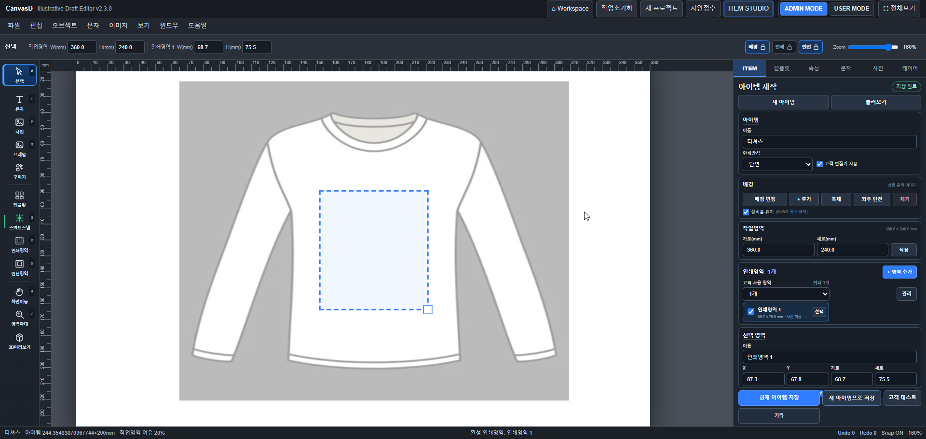The image size is (926, 439).
Task: Open the Workspace home button
Action: click(x=570, y=9)
